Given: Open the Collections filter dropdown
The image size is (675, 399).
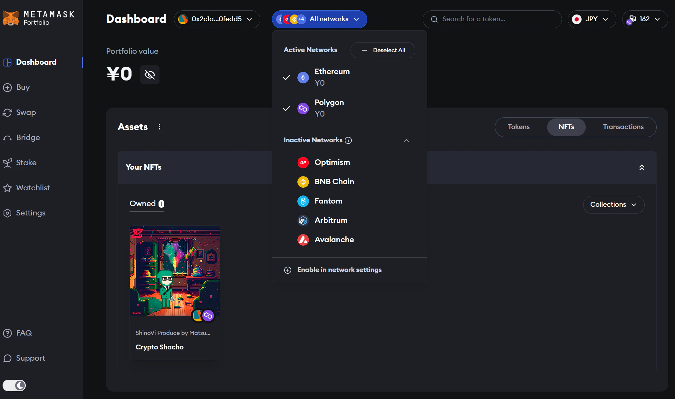Looking at the screenshot, I should pyautogui.click(x=614, y=204).
